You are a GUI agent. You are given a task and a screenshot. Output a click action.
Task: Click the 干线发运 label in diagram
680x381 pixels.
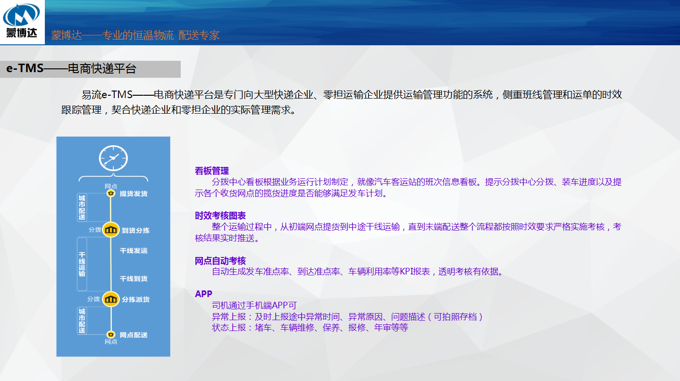pyautogui.click(x=134, y=251)
